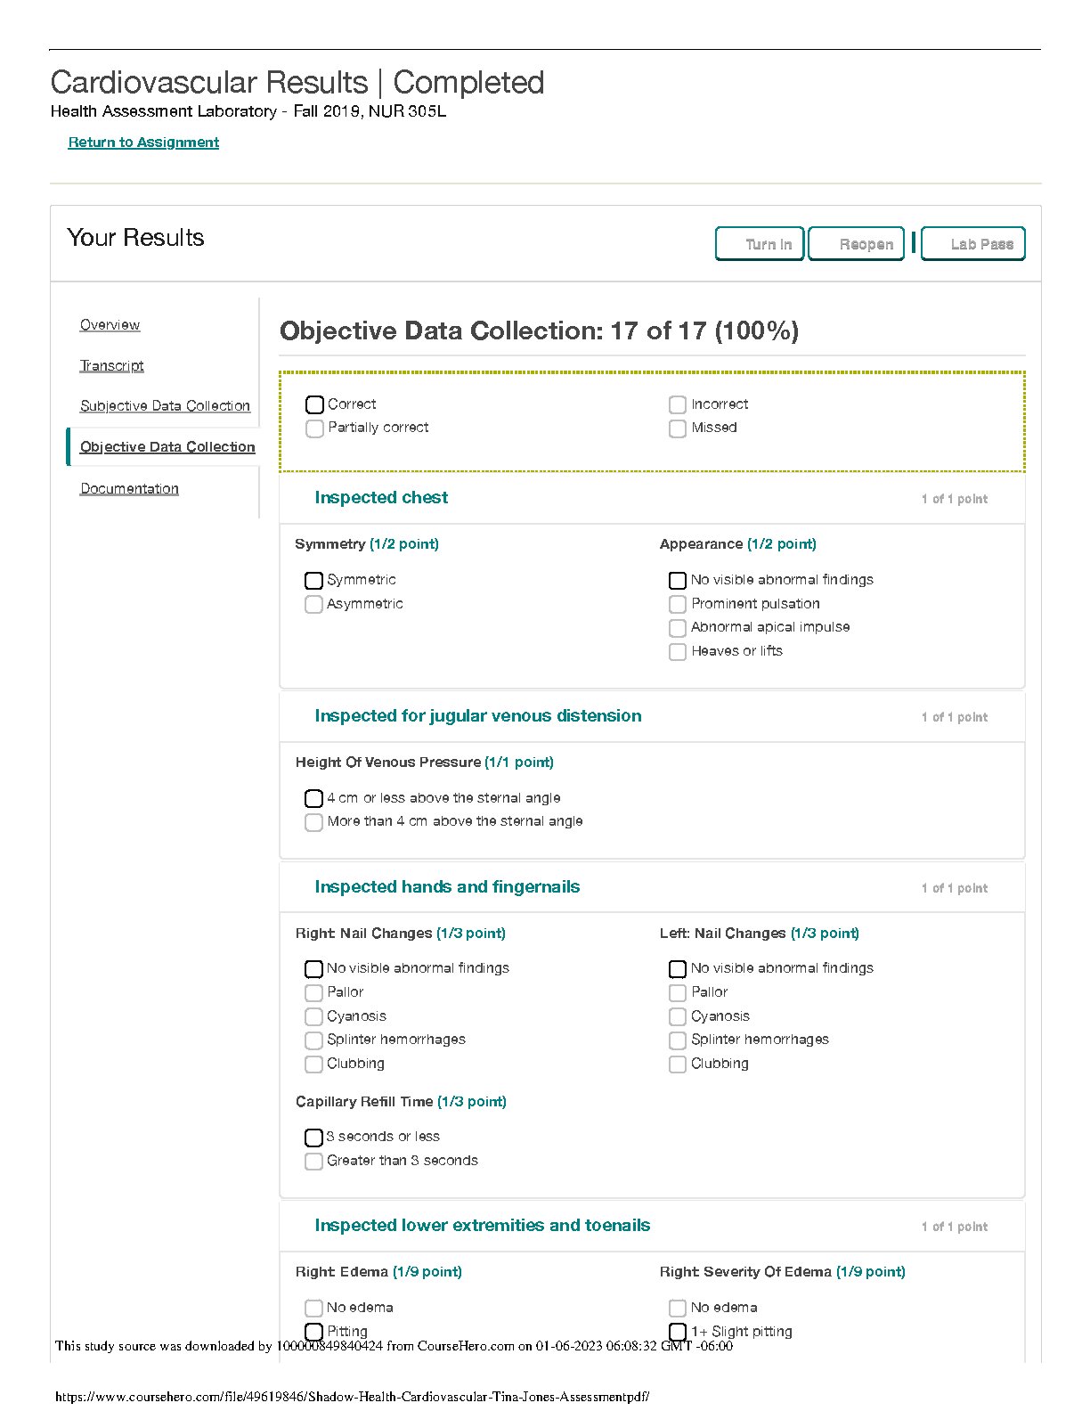The height and width of the screenshot is (1411, 1090).
Task: Open the Return to Assignment link
Action: coord(143,143)
